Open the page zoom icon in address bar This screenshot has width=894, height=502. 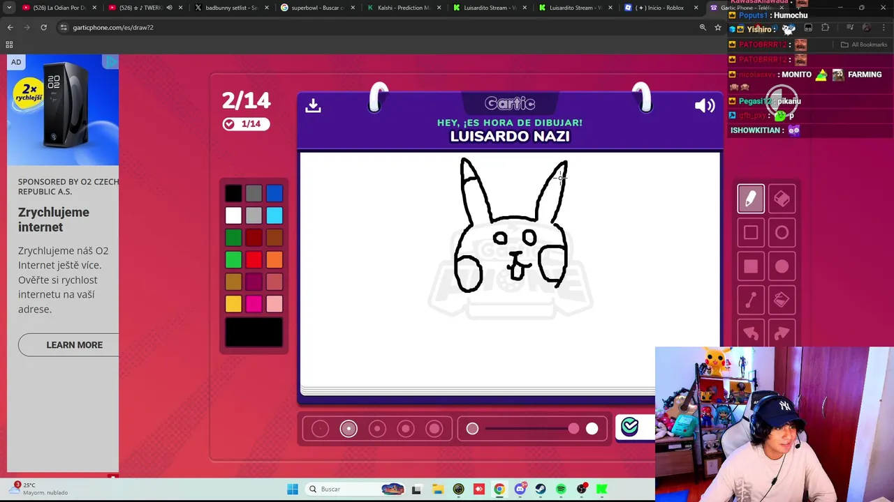pyautogui.click(x=703, y=27)
